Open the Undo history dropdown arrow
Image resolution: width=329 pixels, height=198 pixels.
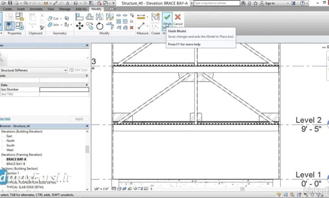30,3
